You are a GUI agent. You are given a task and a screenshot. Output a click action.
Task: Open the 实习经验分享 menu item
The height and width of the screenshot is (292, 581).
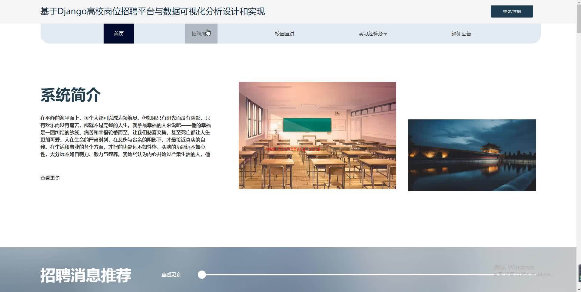(x=373, y=34)
